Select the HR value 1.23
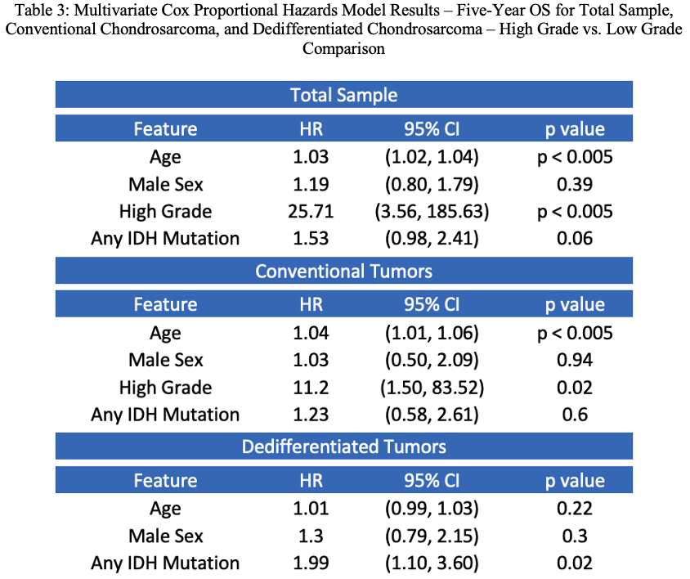The image size is (690, 579). click(x=311, y=415)
